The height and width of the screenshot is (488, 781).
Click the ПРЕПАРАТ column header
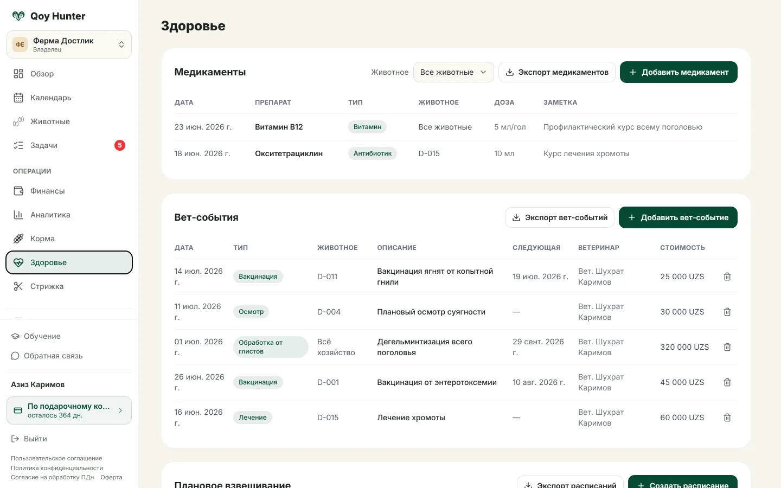pyautogui.click(x=273, y=102)
